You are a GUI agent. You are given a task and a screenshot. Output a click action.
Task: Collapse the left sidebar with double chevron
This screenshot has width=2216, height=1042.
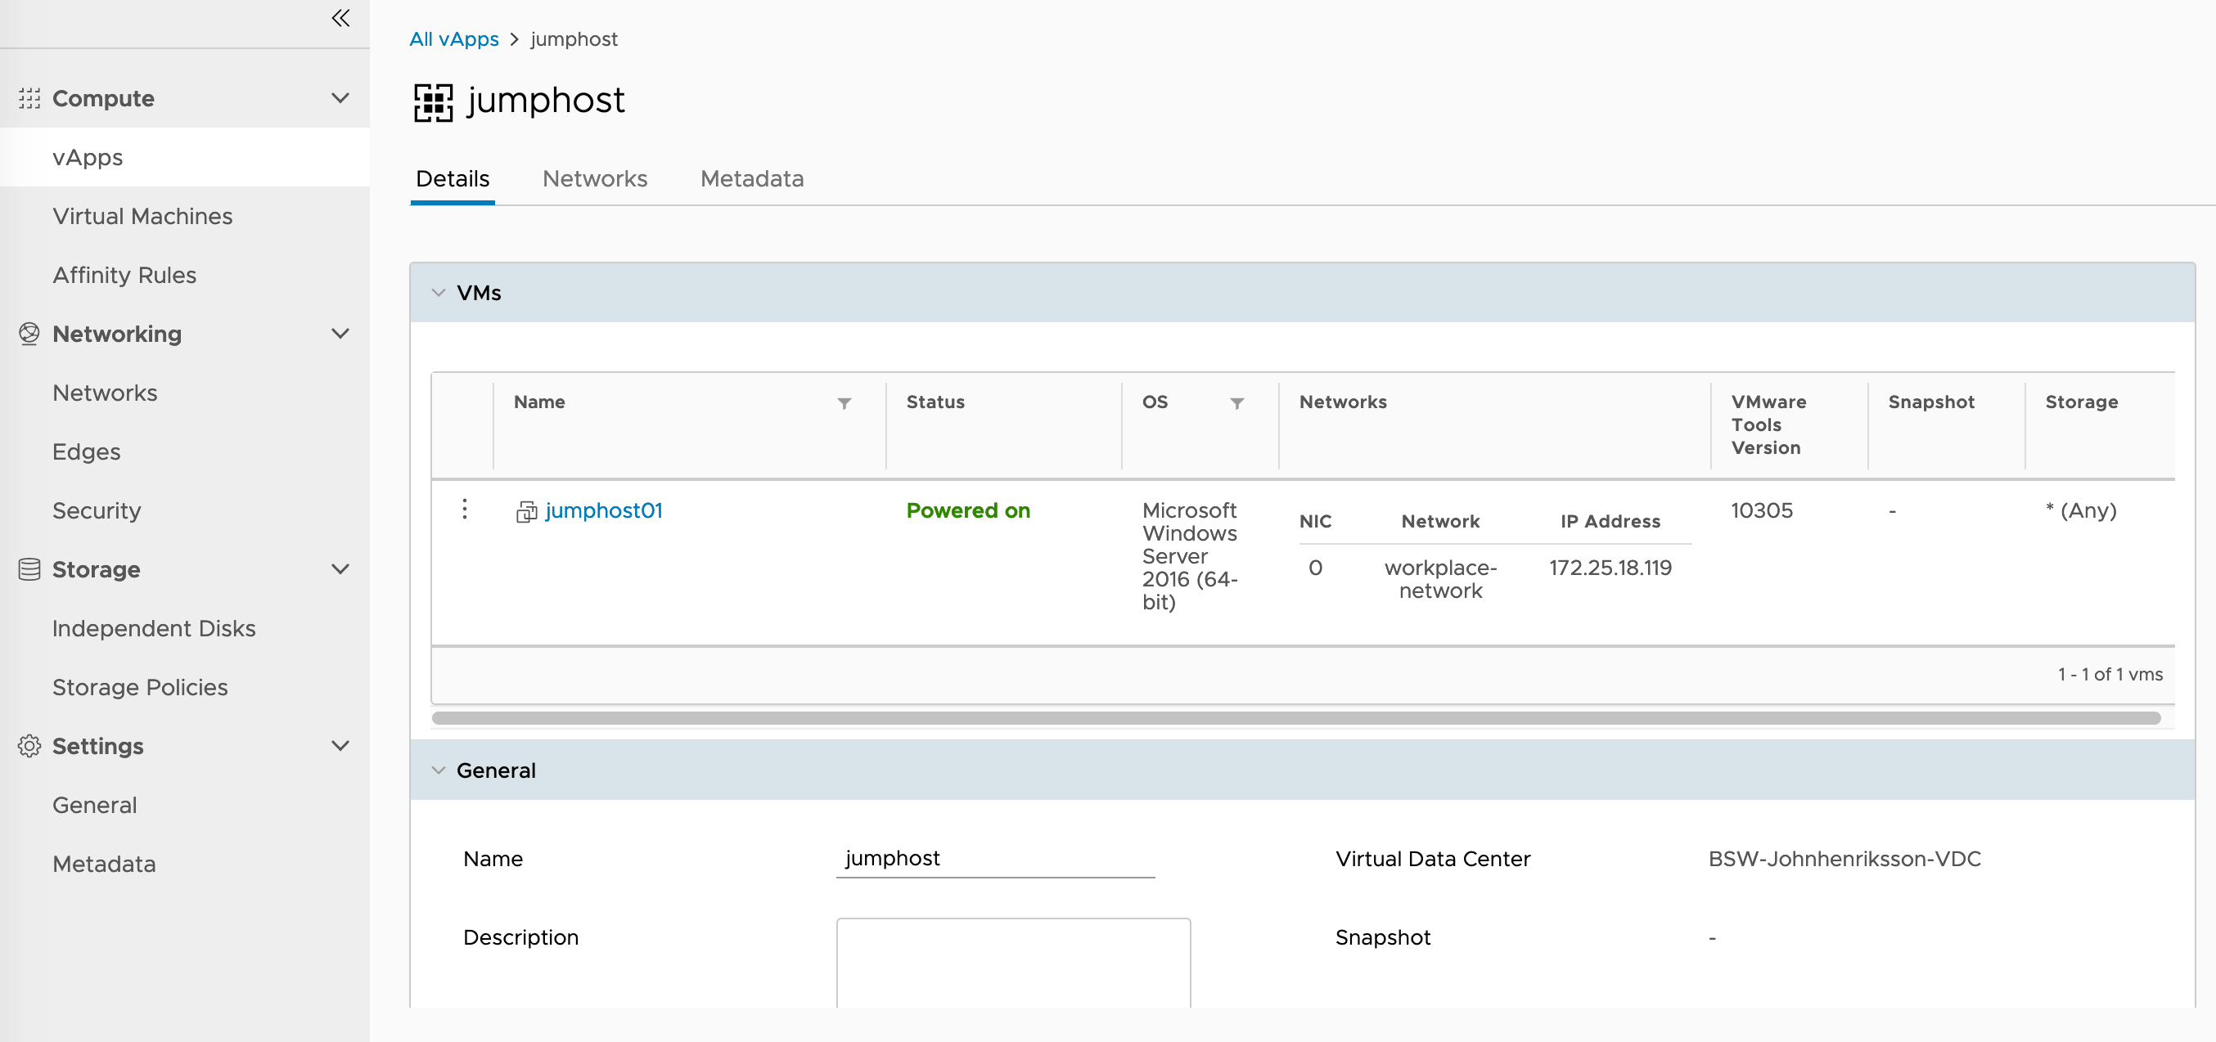pyautogui.click(x=340, y=17)
